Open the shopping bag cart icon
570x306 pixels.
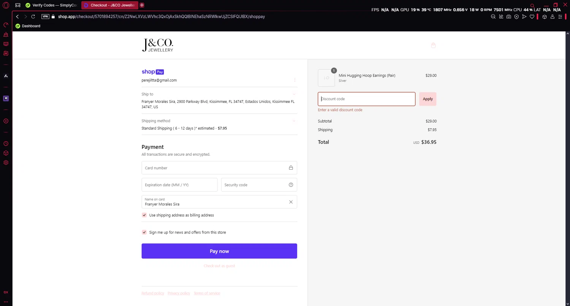(433, 45)
